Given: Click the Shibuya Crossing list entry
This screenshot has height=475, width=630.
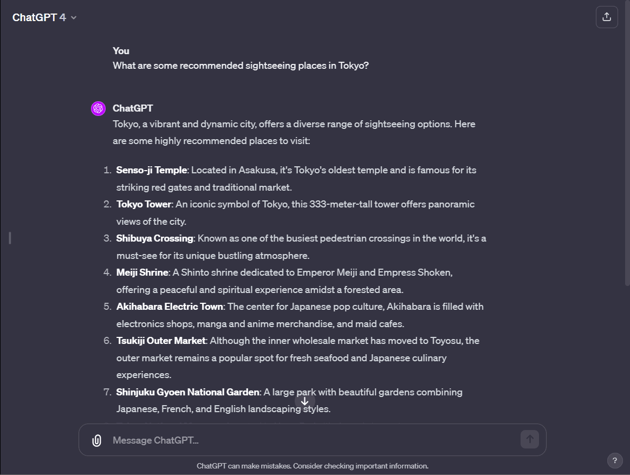Looking at the screenshot, I should pos(154,238).
